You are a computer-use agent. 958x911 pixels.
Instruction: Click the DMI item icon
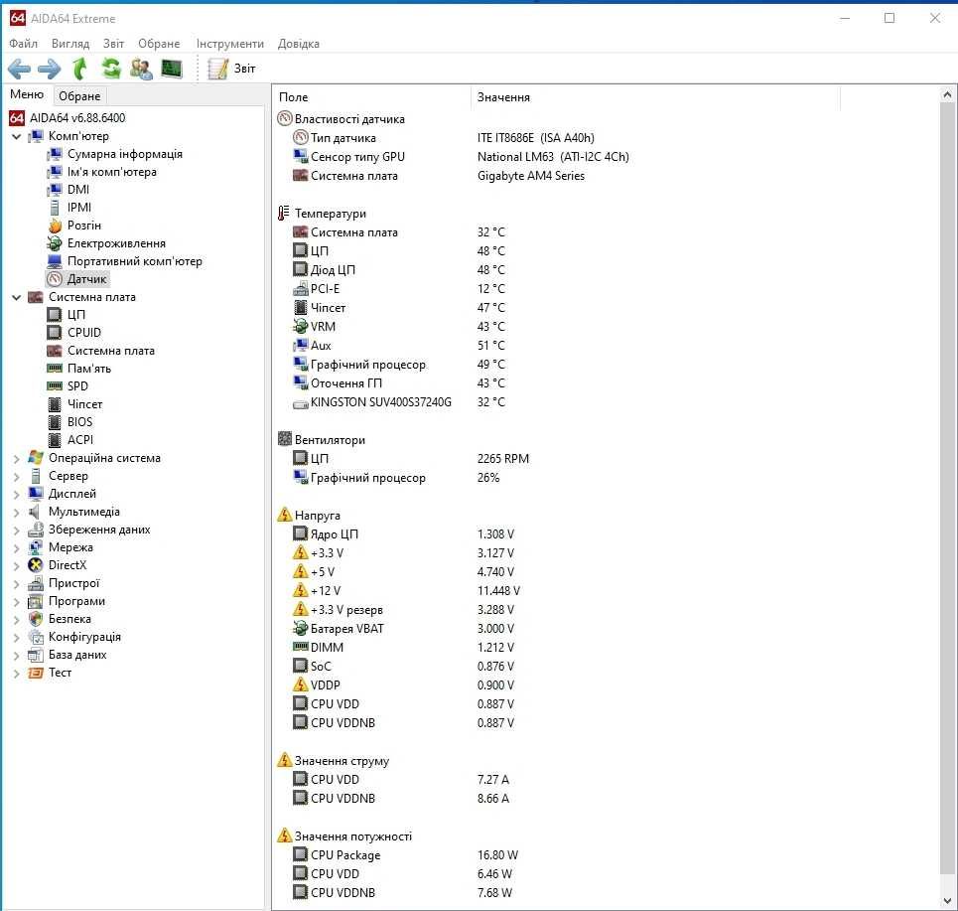click(x=55, y=190)
